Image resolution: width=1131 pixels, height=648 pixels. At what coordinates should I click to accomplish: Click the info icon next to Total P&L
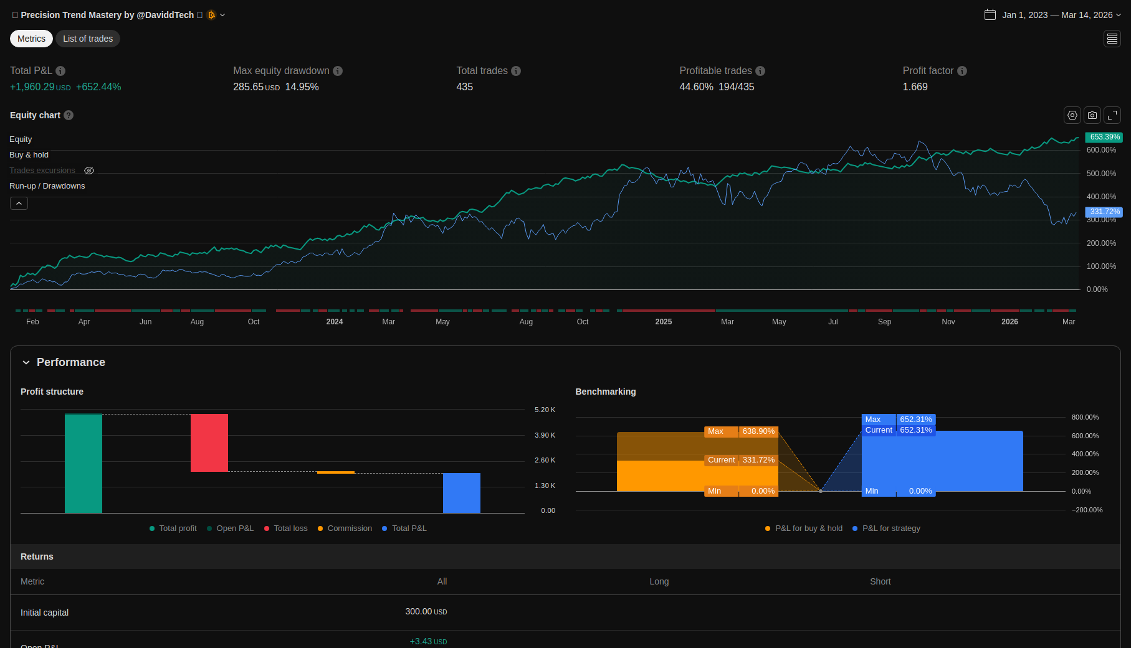tap(60, 71)
